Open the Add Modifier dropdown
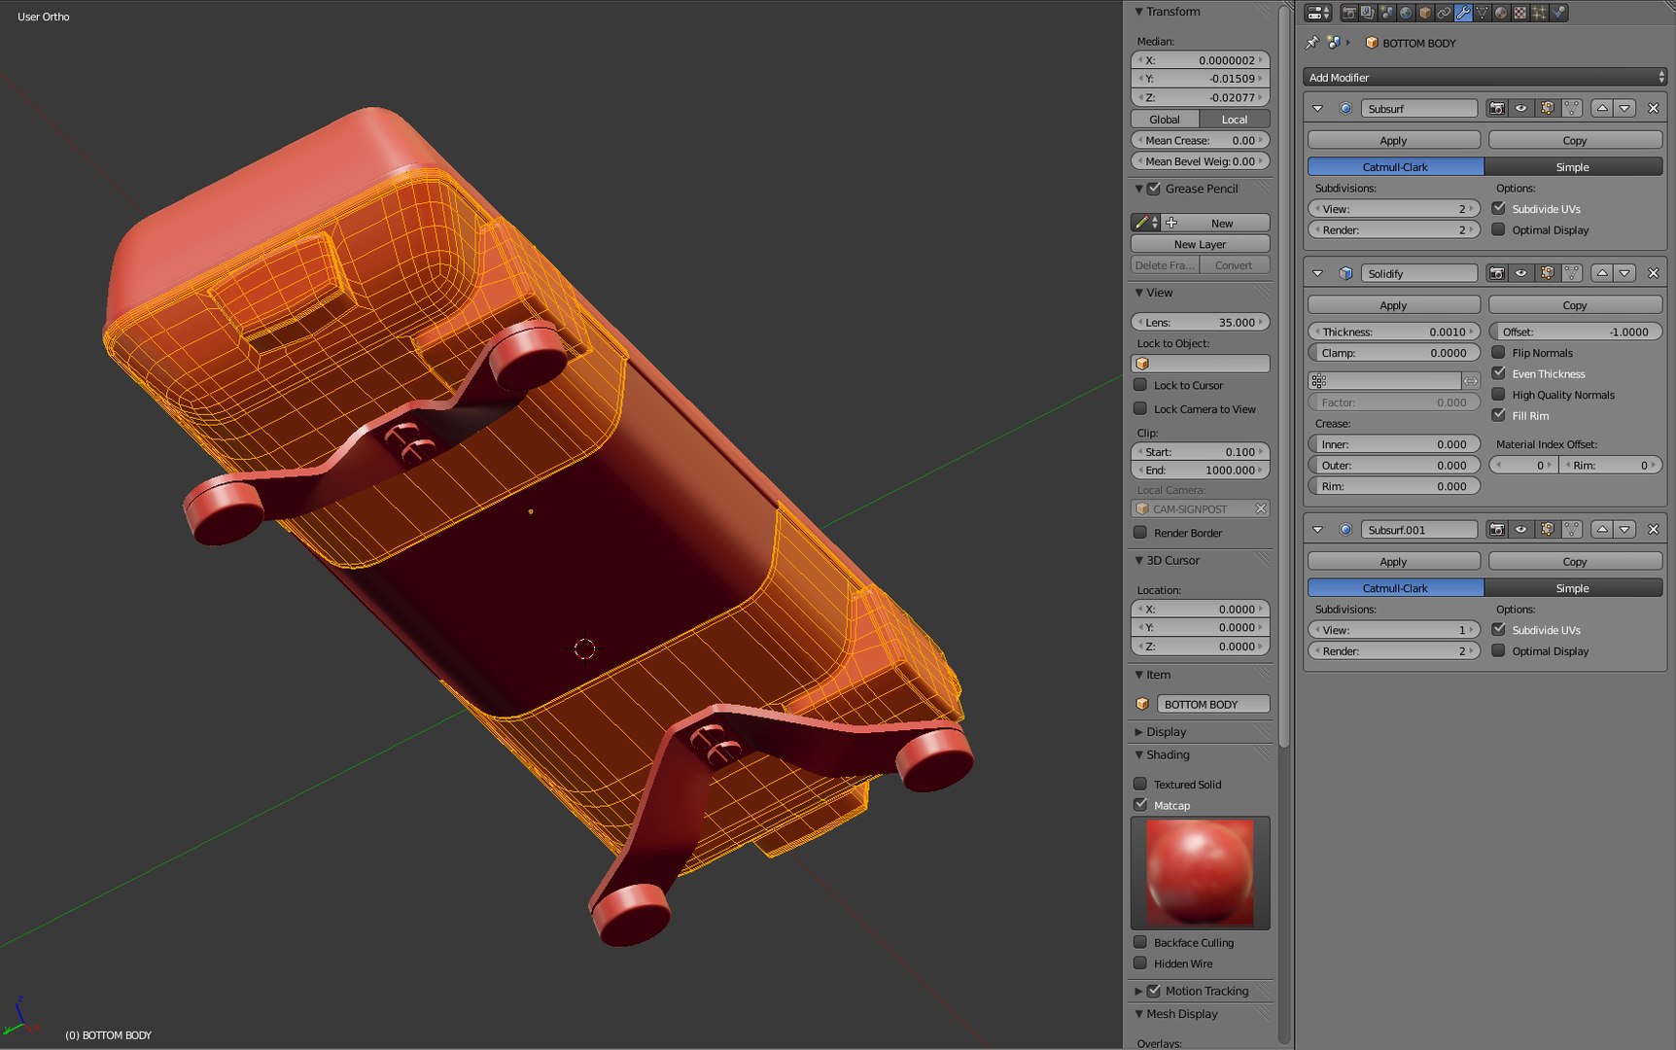The width and height of the screenshot is (1676, 1050). click(1484, 77)
